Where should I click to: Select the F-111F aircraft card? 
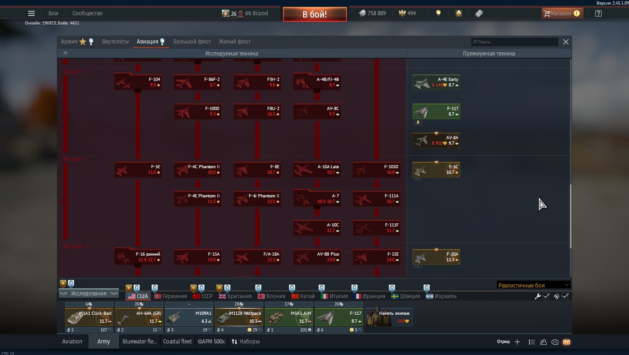[x=376, y=228]
